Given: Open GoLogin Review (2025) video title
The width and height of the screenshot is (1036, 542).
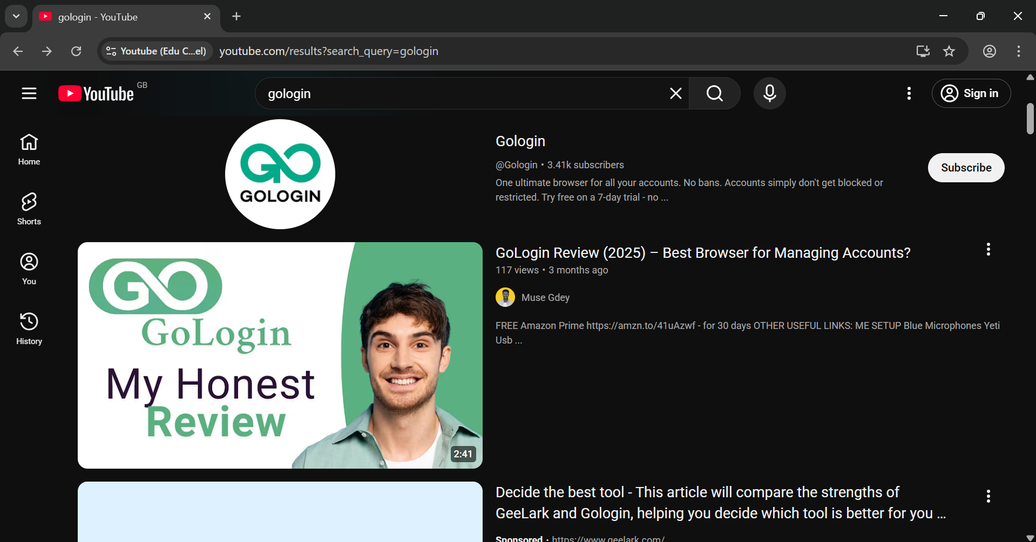Looking at the screenshot, I should 702,253.
